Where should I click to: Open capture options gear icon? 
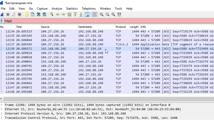click(20, 14)
